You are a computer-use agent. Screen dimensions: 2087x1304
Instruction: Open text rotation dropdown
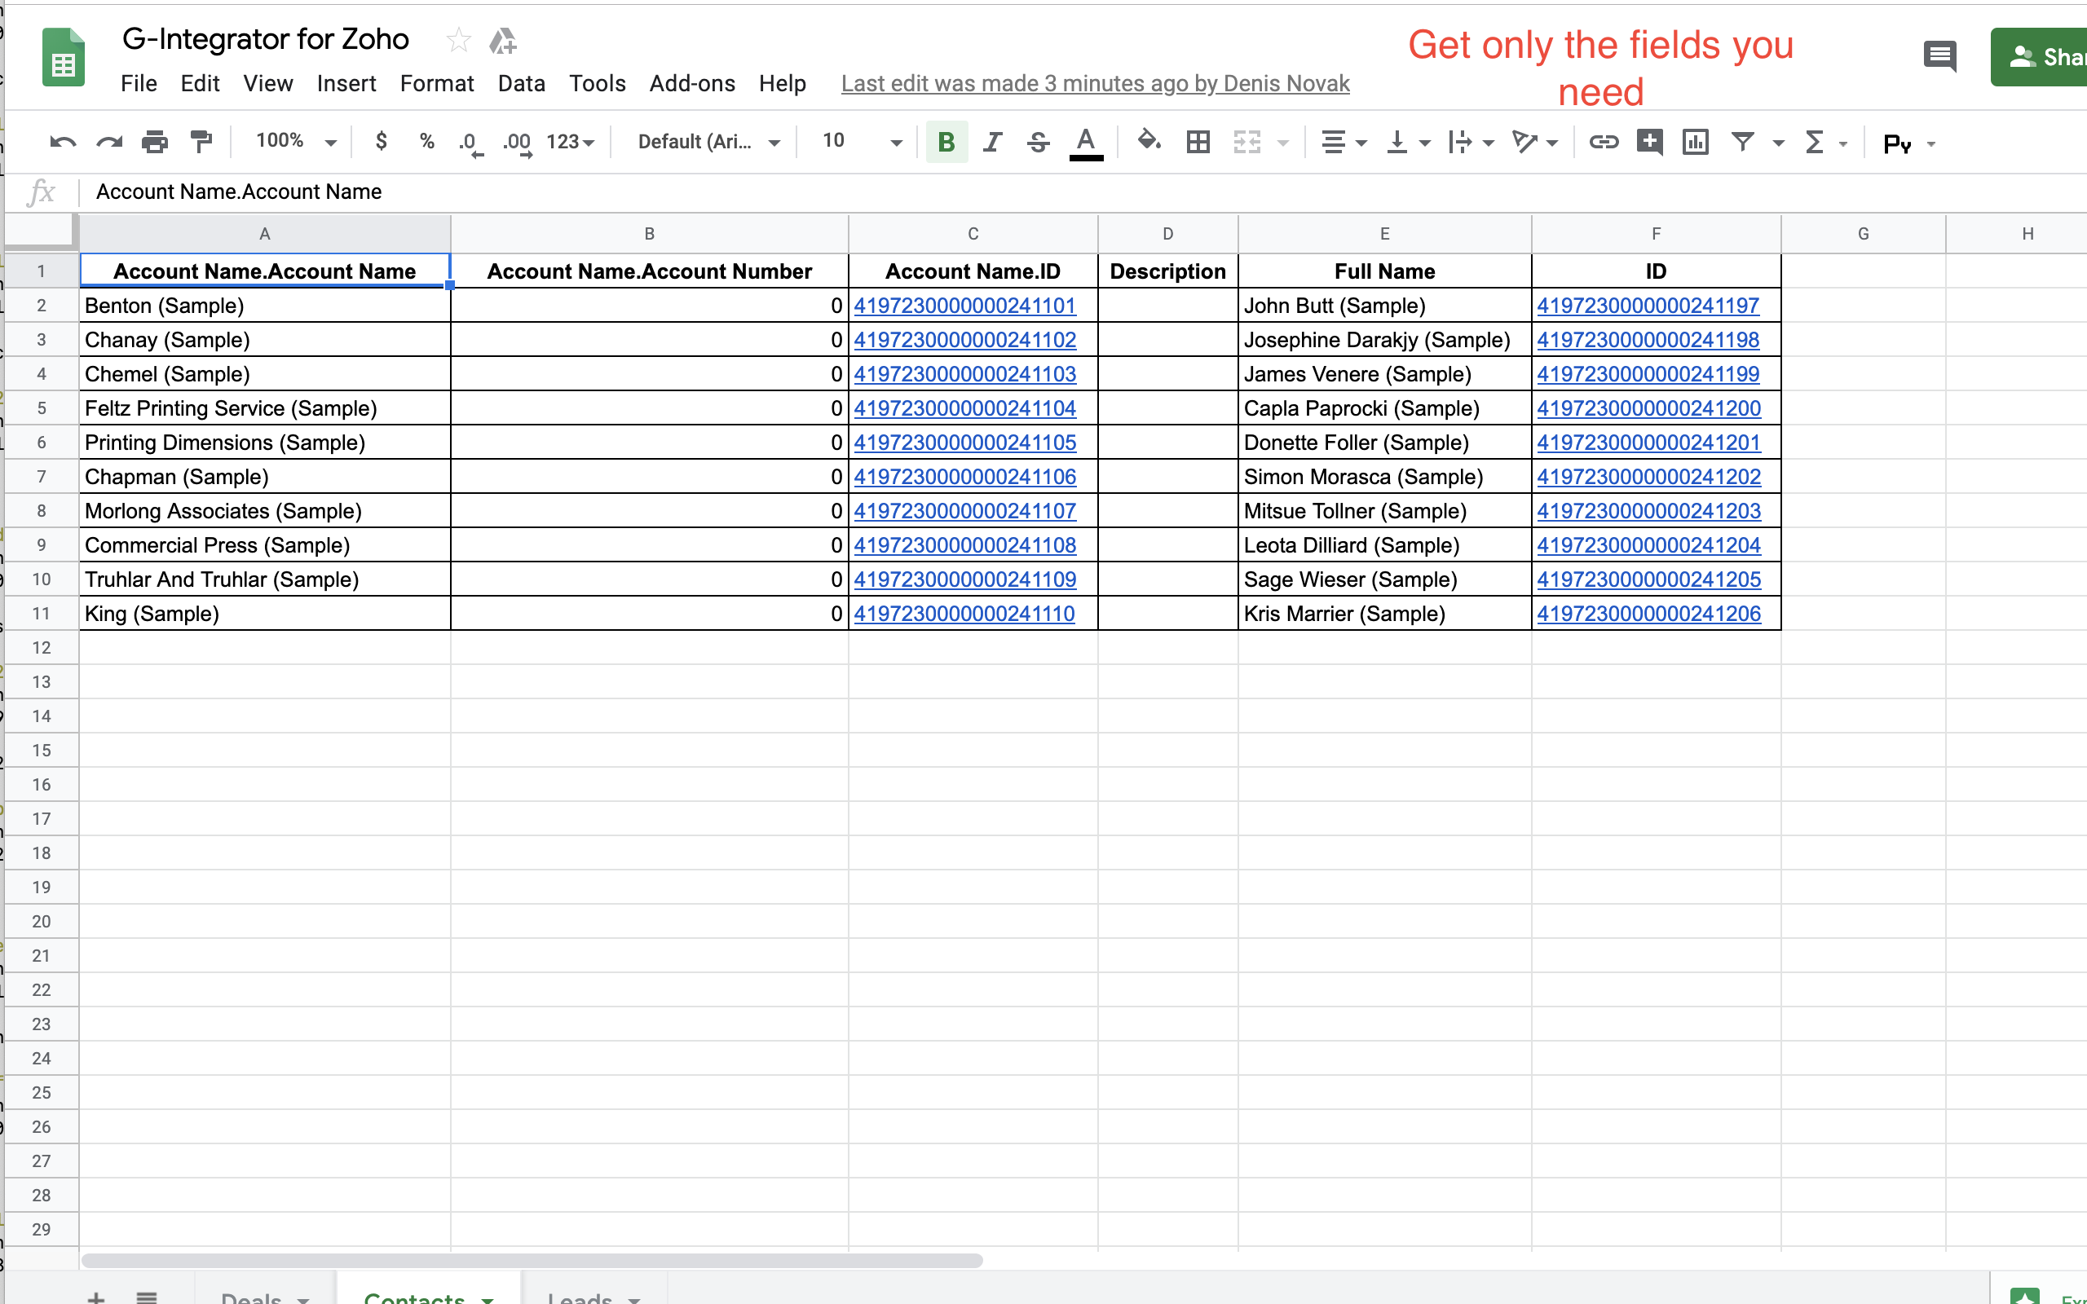[1535, 143]
